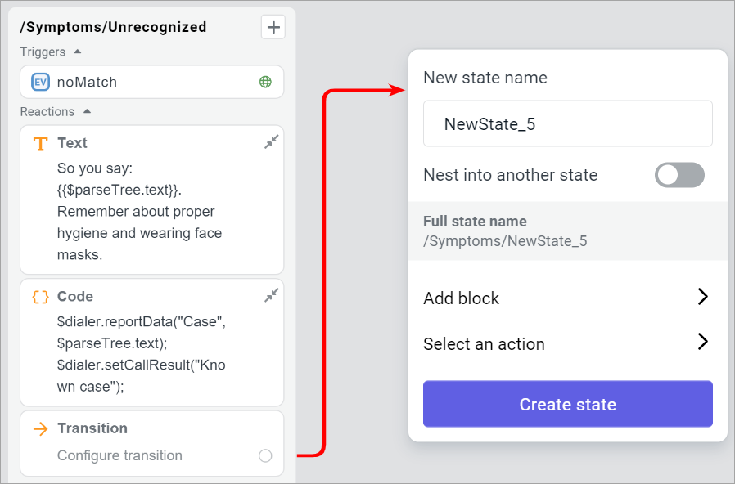The image size is (735, 484).
Task: Click the plus icon next to /Symptoms/Unrecognized
Action: point(273,26)
